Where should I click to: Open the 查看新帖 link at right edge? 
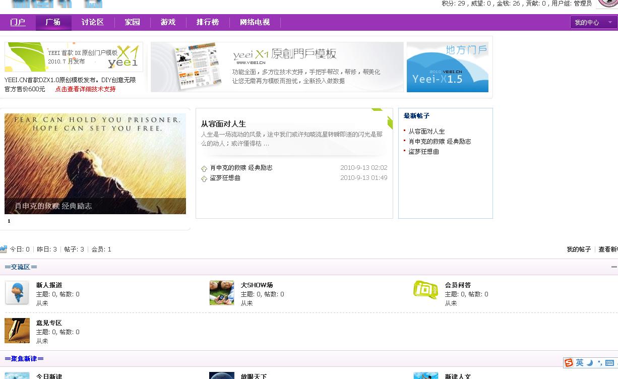click(x=608, y=249)
